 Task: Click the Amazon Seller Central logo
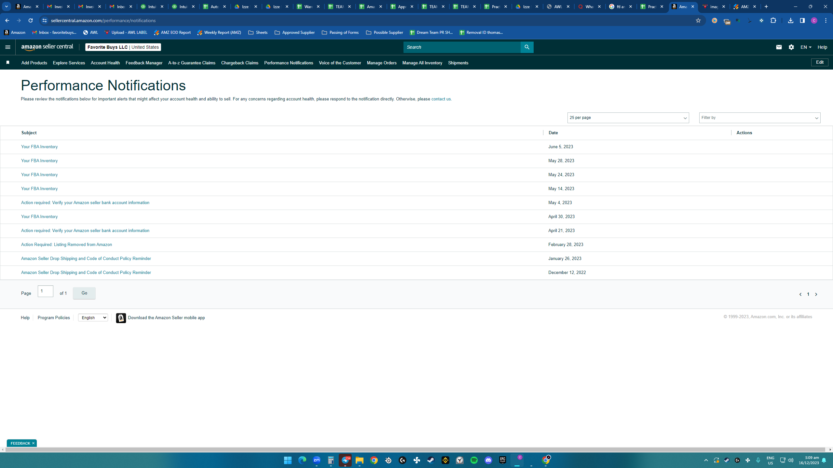tap(47, 47)
